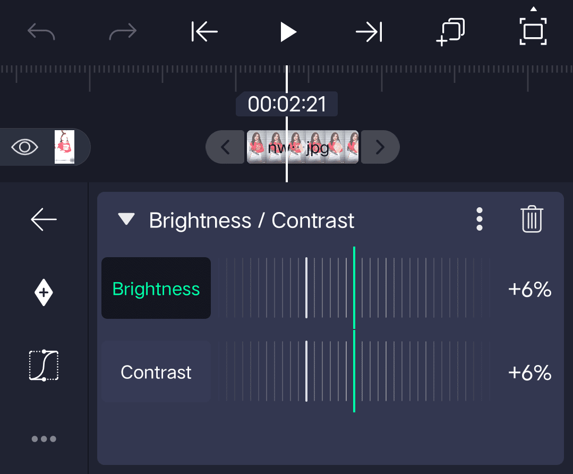573x474 pixels.
Task: Delete the Brightness / Contrast effect
Action: point(532,219)
